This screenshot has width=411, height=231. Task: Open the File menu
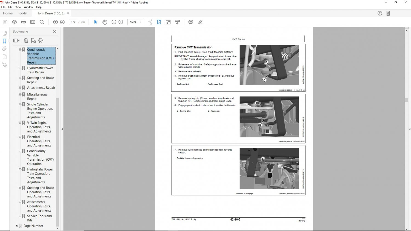pos(3,7)
